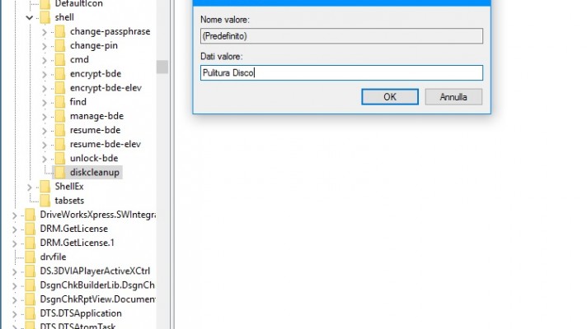Select the diskcleanup tree entry
The height and width of the screenshot is (329, 587).
(x=94, y=172)
